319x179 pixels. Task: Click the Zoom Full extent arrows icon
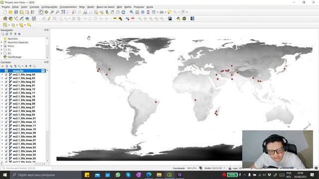point(63,12)
